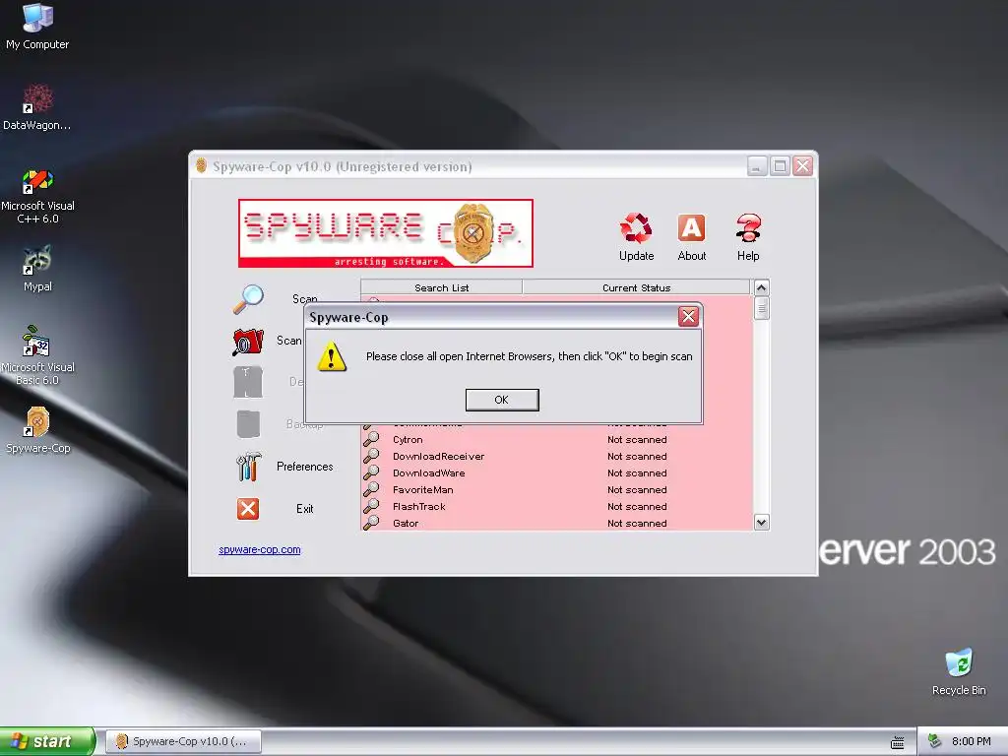Select the DataWagon desktop shortcut
Screen dimensions: 1008x756
click(x=37, y=107)
